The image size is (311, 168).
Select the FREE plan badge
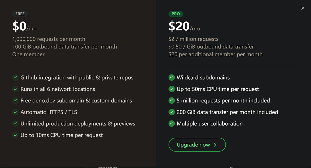click(20, 14)
